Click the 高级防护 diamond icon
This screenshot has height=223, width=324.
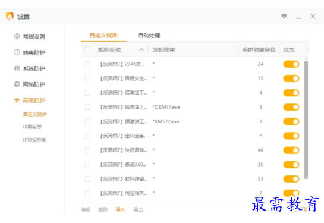coord(17,100)
